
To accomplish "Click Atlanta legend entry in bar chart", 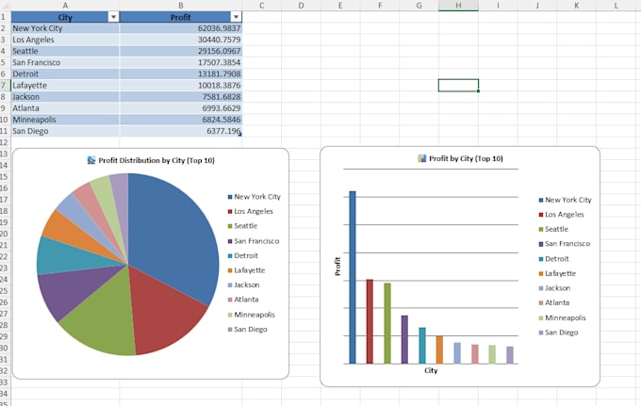I will (554, 302).
